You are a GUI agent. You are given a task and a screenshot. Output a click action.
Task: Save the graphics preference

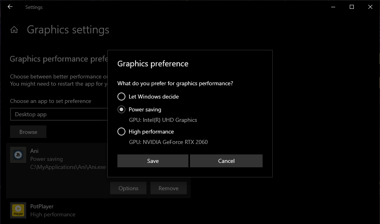152,161
